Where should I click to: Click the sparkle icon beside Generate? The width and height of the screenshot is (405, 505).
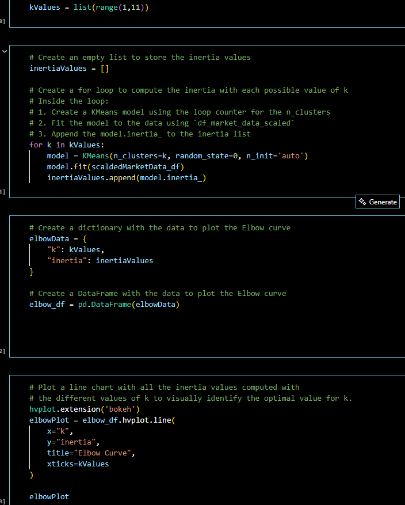click(362, 202)
